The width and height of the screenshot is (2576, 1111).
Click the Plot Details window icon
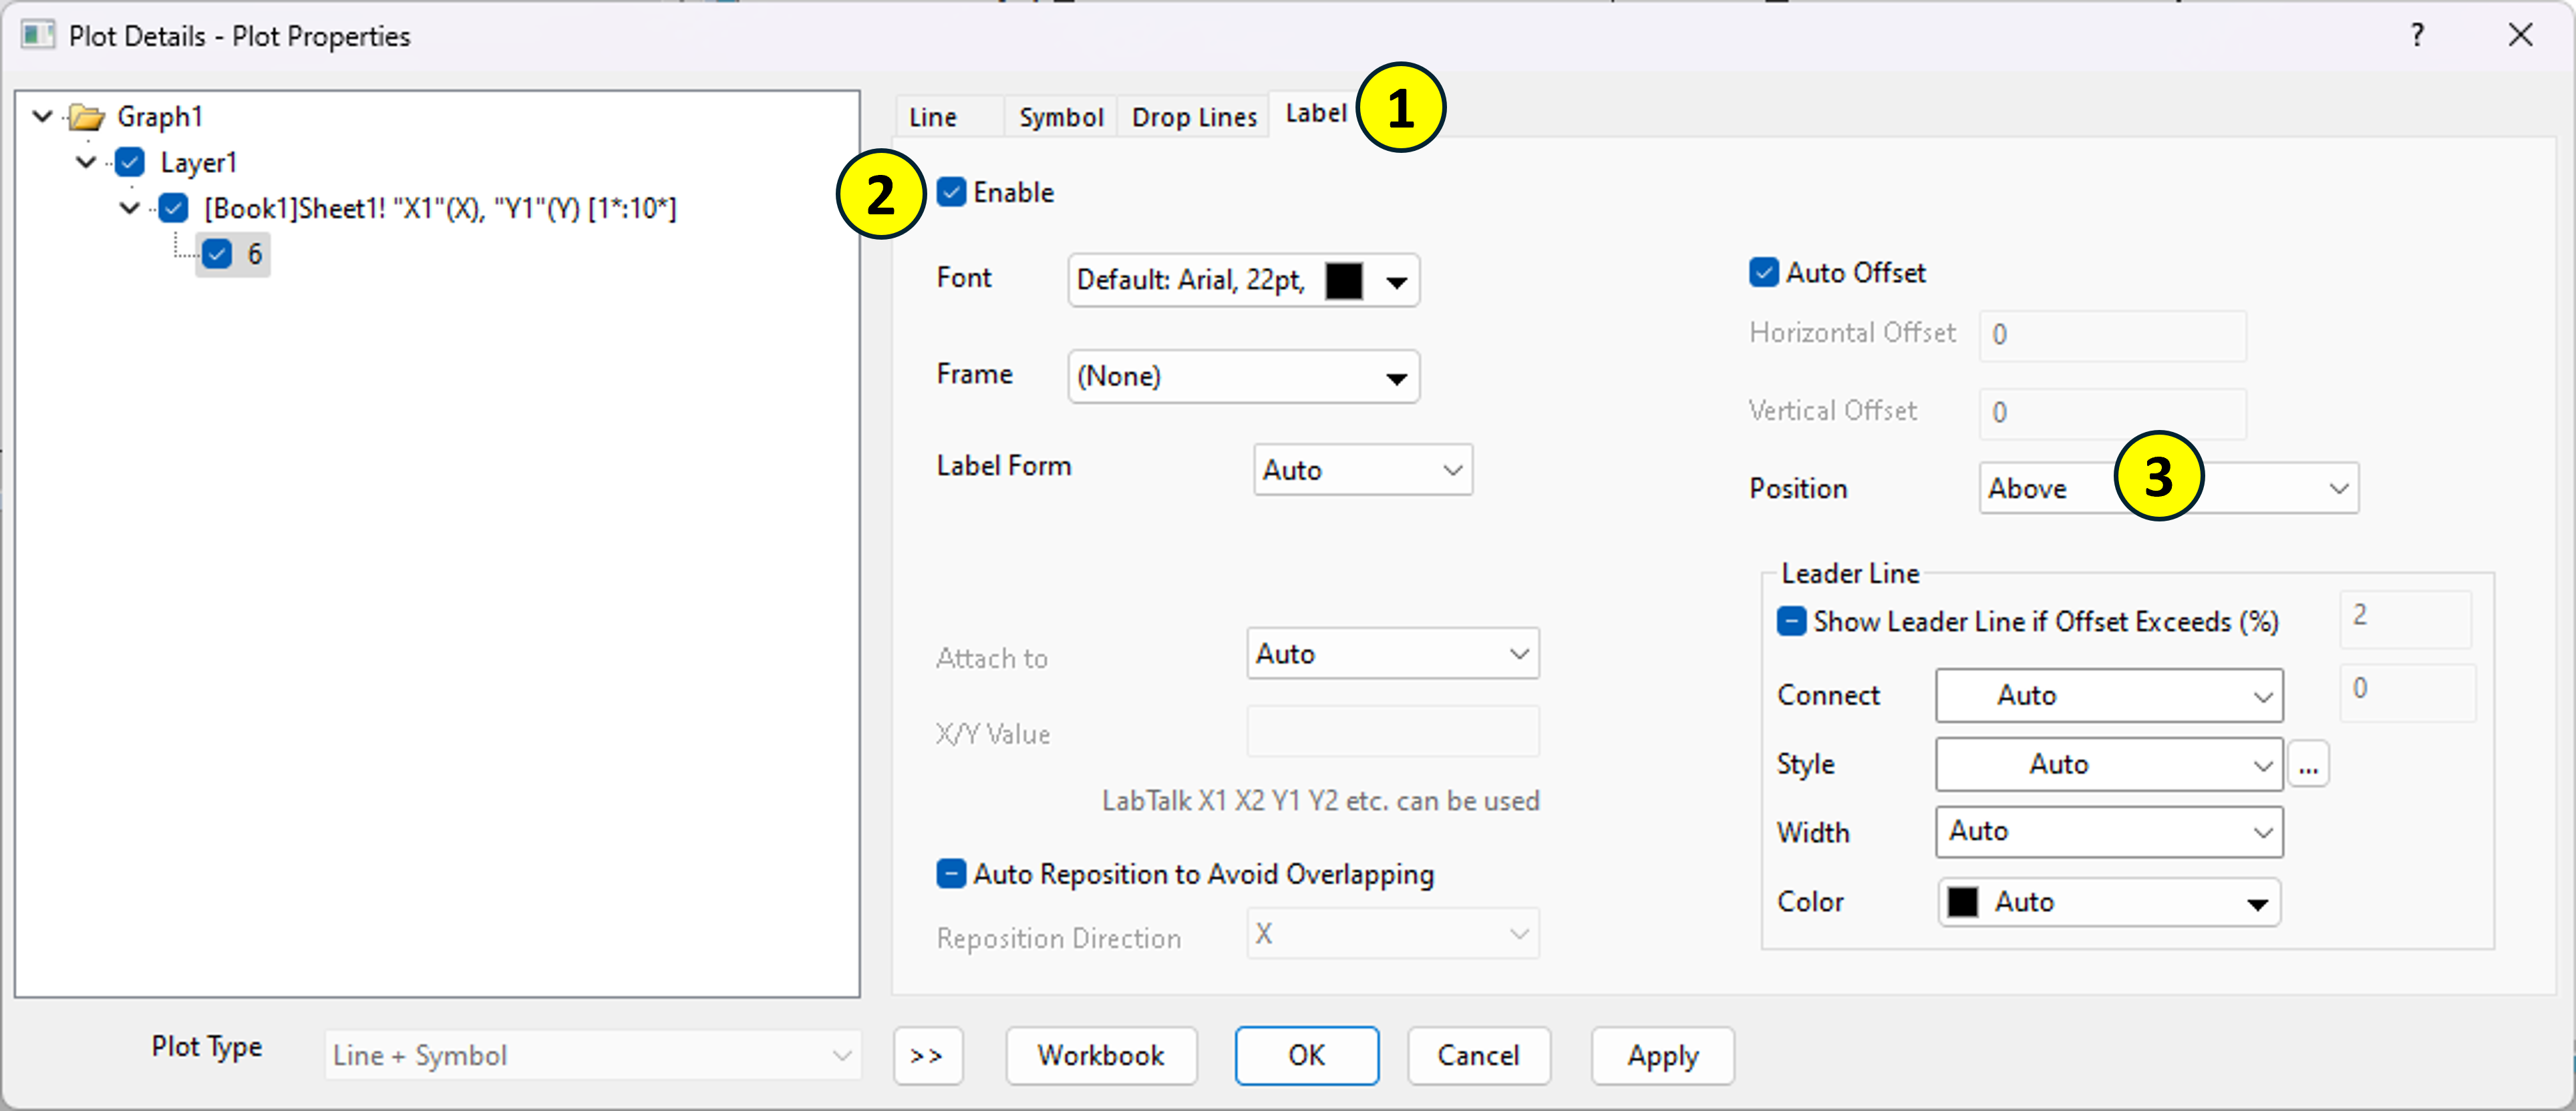tap(37, 36)
